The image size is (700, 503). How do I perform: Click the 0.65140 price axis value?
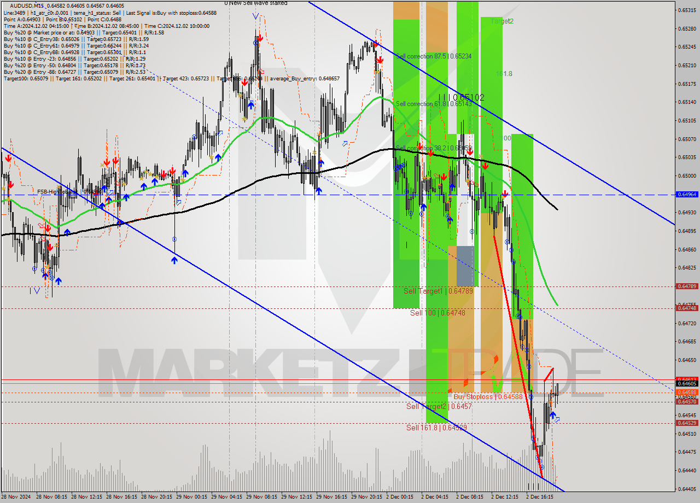(687, 102)
